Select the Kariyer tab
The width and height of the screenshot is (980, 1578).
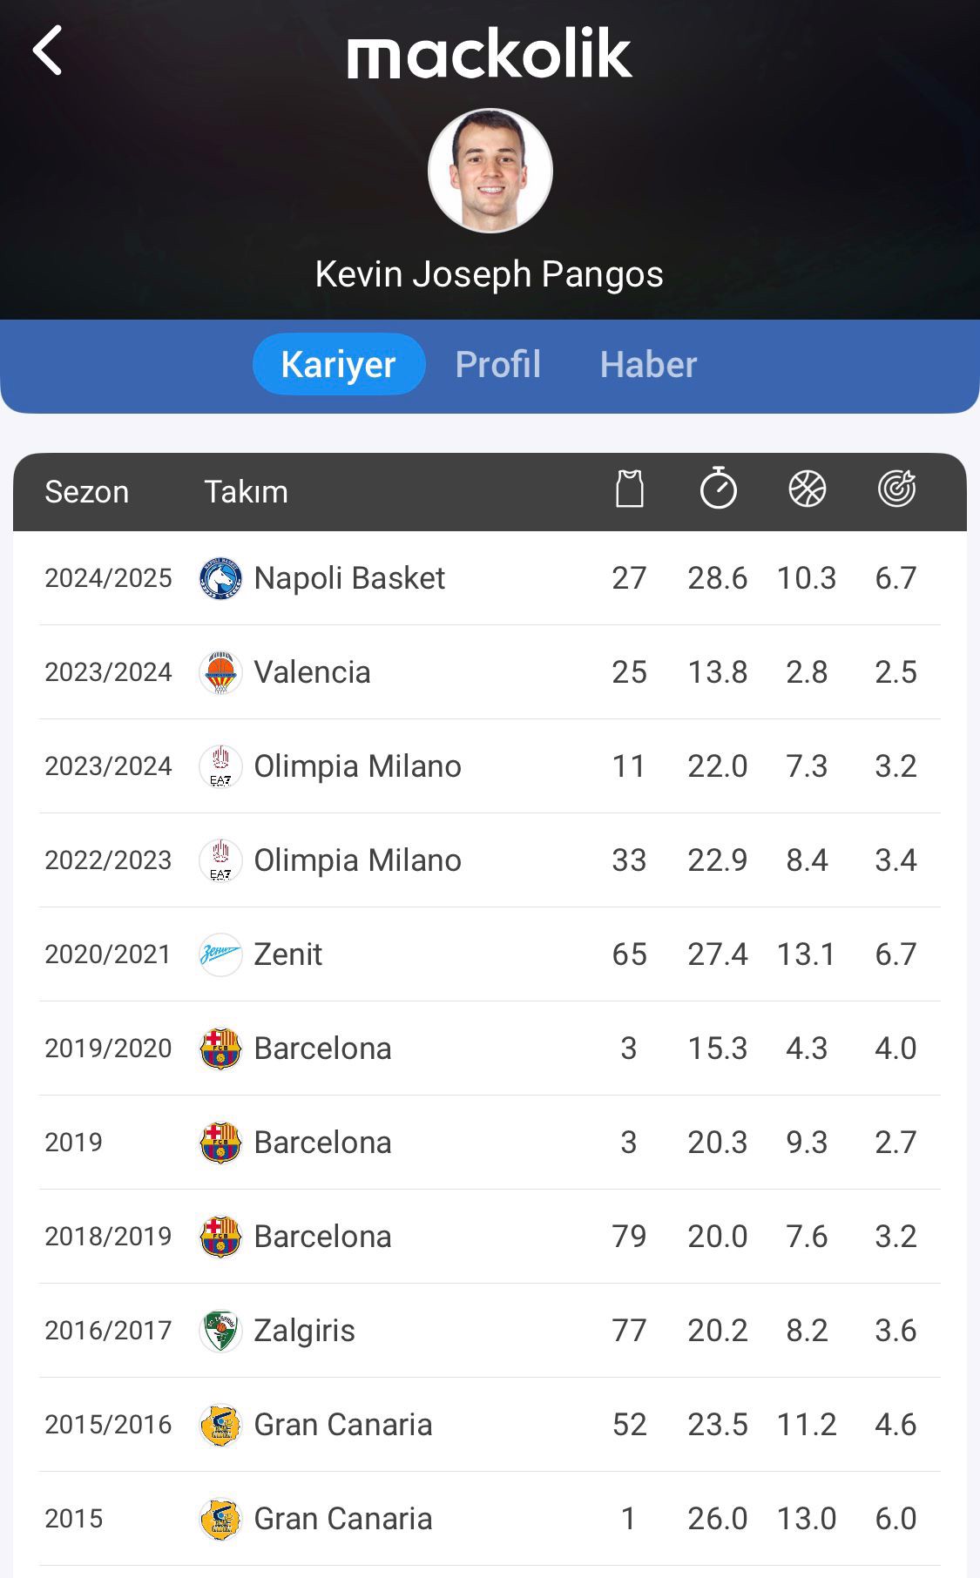pos(338,364)
